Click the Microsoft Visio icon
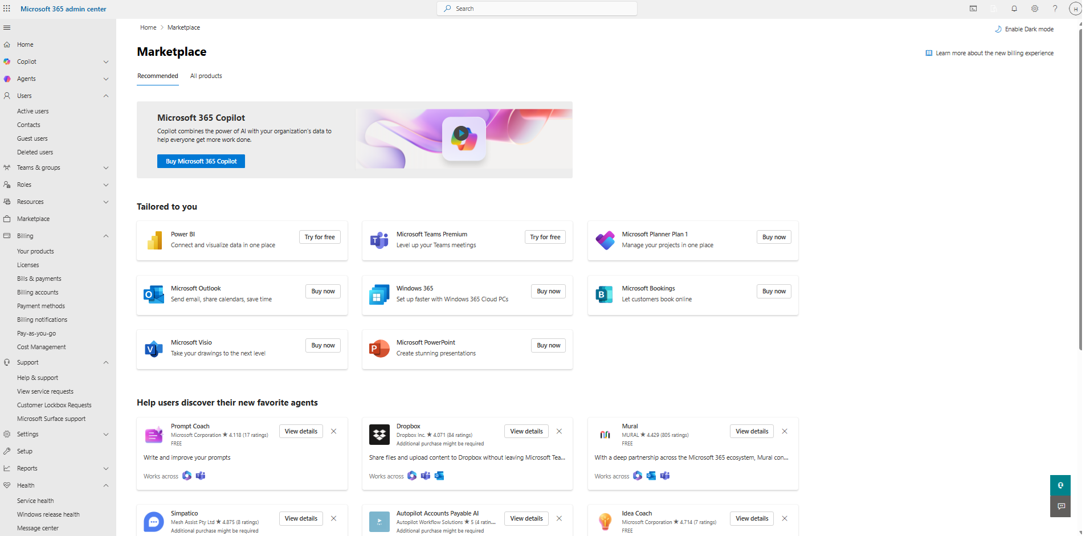The width and height of the screenshot is (1086, 536). [x=154, y=348]
